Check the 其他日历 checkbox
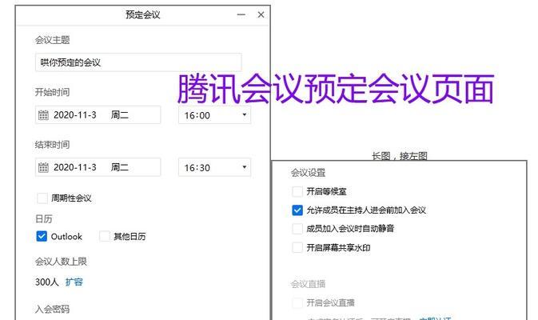This screenshot has width=538, height=320. point(104,236)
